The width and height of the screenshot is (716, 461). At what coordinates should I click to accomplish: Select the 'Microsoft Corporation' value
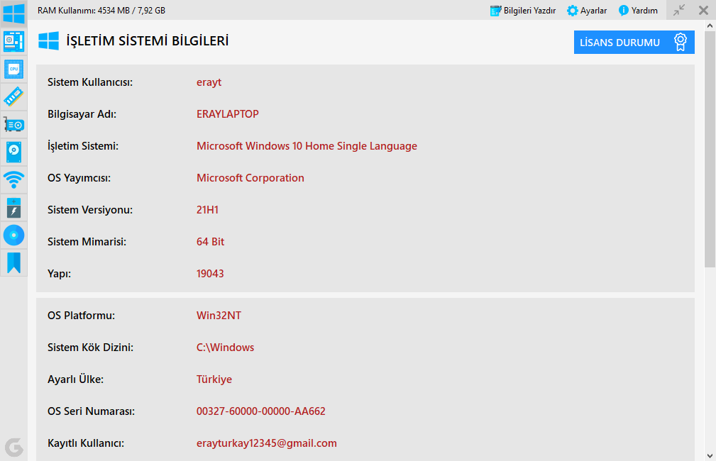click(x=250, y=178)
